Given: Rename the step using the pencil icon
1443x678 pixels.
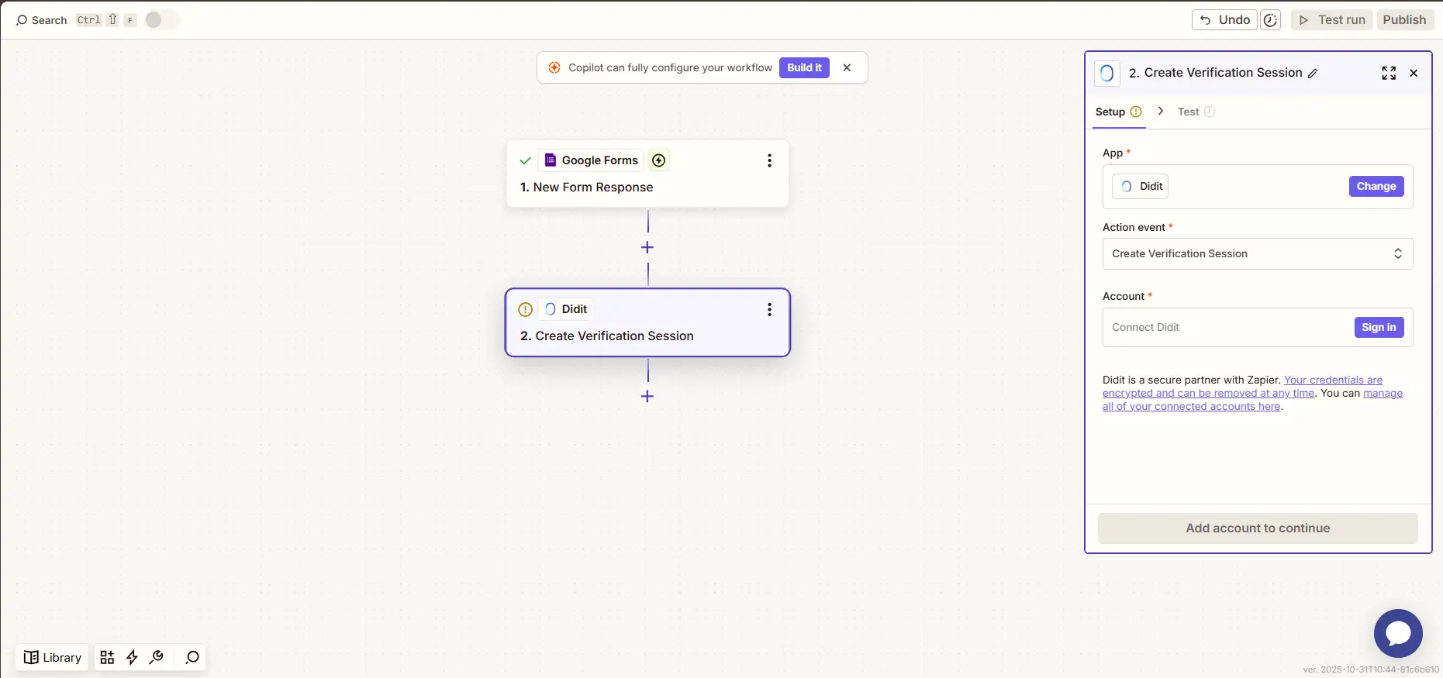Looking at the screenshot, I should pyautogui.click(x=1313, y=74).
